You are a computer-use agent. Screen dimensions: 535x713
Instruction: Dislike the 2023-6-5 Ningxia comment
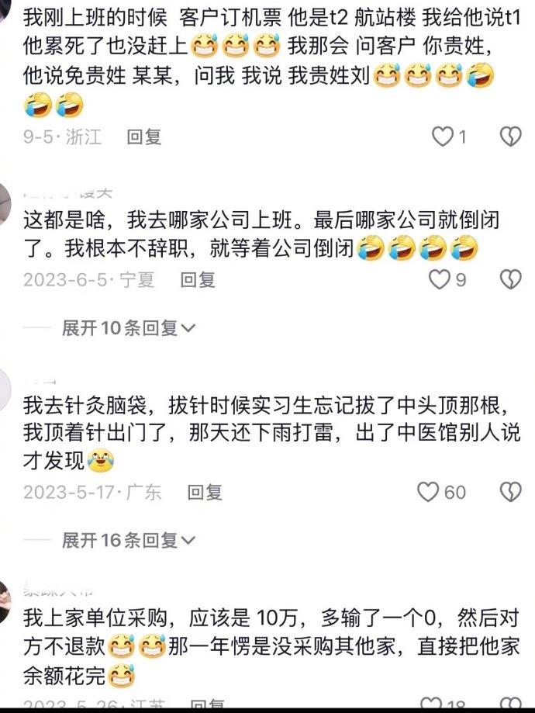[510, 279]
